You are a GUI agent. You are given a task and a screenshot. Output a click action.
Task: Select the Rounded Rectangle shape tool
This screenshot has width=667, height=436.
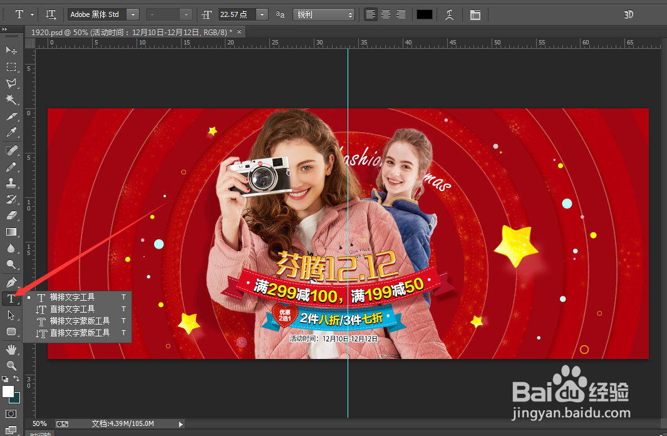(x=11, y=331)
